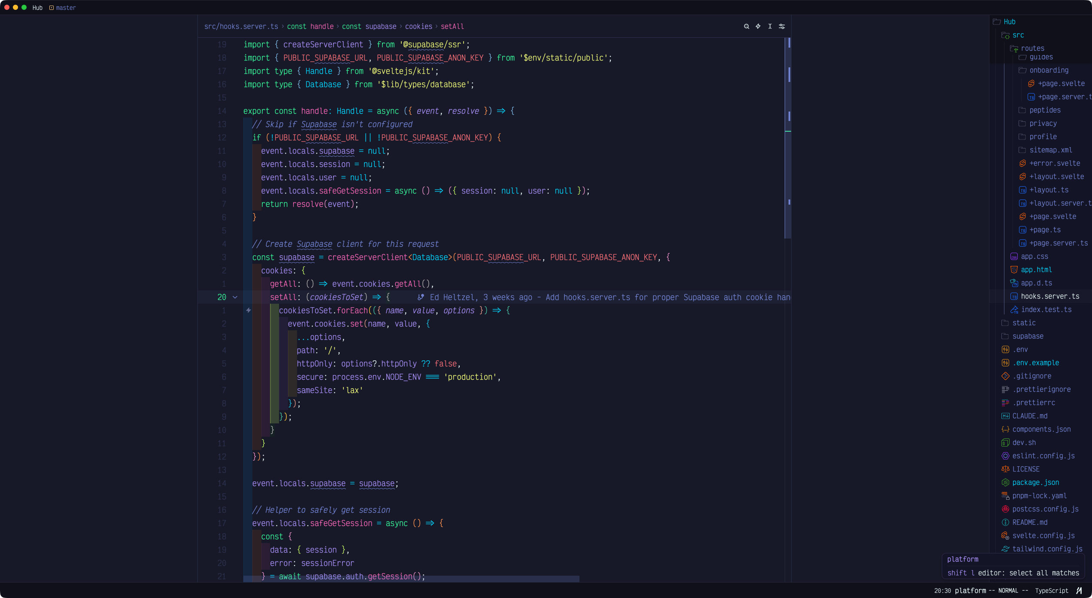1092x598 pixels.
Task: Select the 'const supabase' breadcrumb
Action: 369,27
